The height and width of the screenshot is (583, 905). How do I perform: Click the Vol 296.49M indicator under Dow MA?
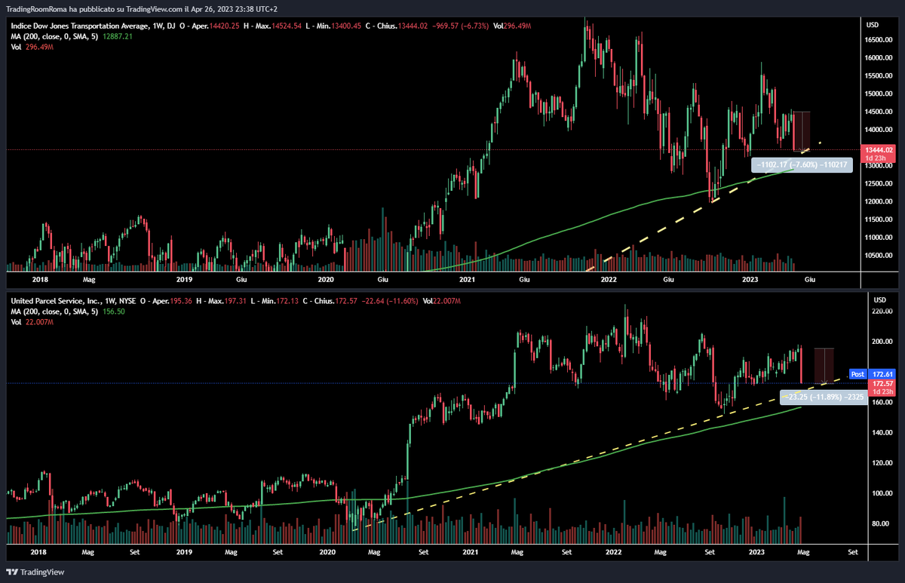pos(32,46)
